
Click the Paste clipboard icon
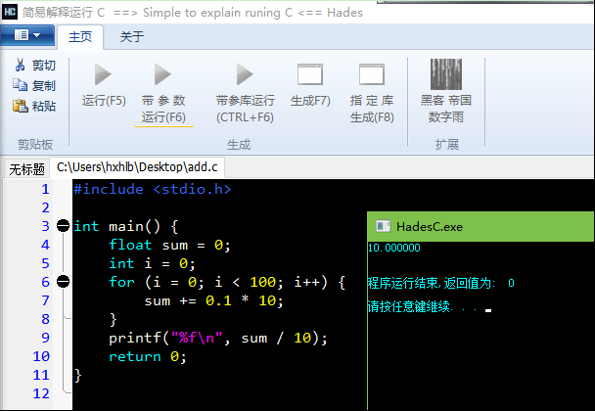[x=21, y=107]
